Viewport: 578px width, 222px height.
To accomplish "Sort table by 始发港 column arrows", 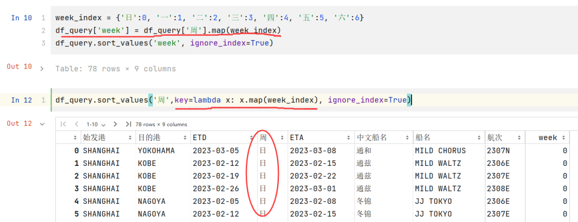I will point(130,137).
